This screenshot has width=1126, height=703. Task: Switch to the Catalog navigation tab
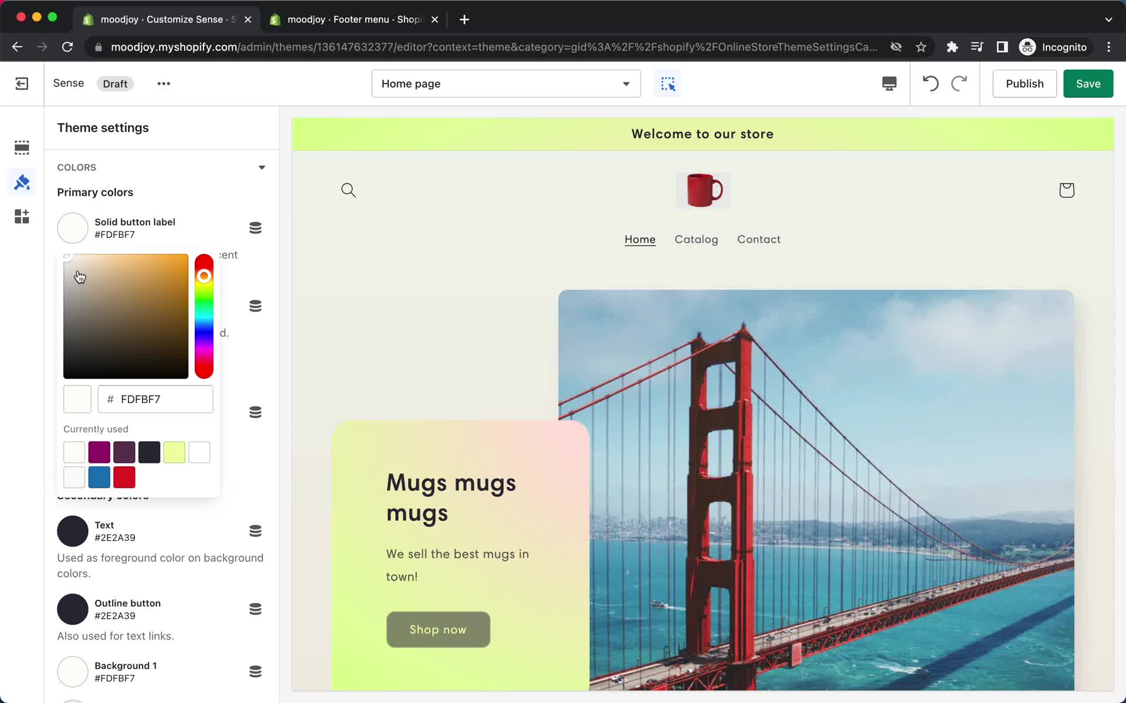(696, 239)
